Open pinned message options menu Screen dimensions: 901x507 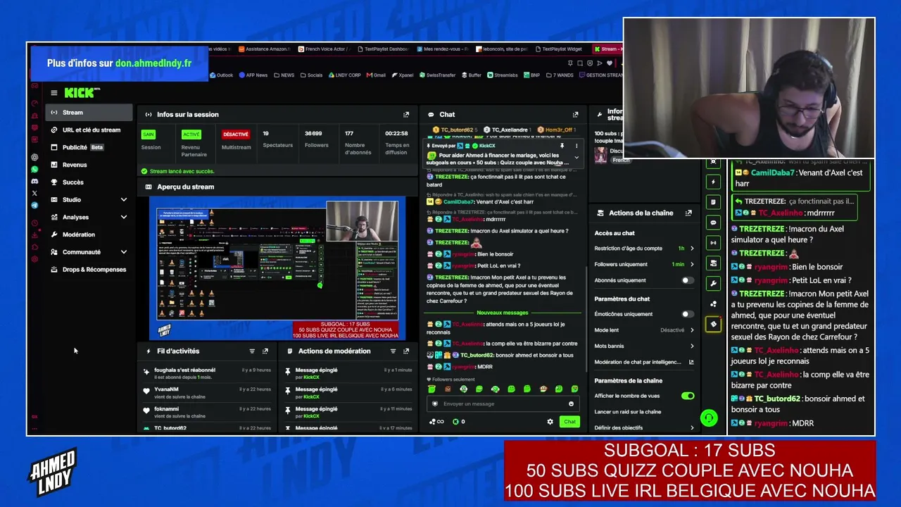(576, 146)
